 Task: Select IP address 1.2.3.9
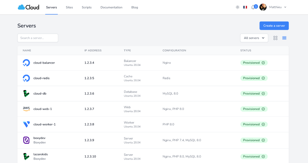(89, 140)
